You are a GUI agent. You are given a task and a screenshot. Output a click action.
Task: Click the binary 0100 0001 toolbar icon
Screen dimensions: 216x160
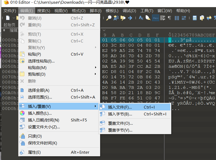184,18
